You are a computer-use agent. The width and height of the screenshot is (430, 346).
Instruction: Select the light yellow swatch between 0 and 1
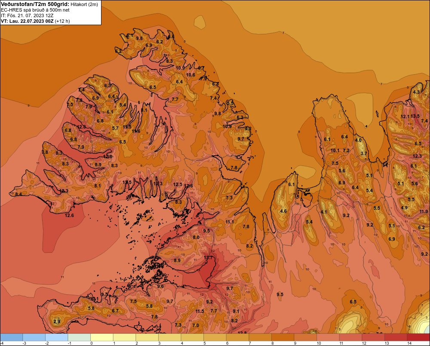102,337
